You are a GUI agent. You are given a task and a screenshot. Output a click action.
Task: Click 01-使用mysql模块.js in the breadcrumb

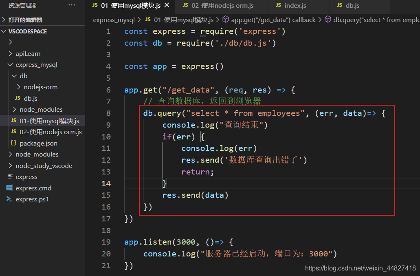(184, 20)
